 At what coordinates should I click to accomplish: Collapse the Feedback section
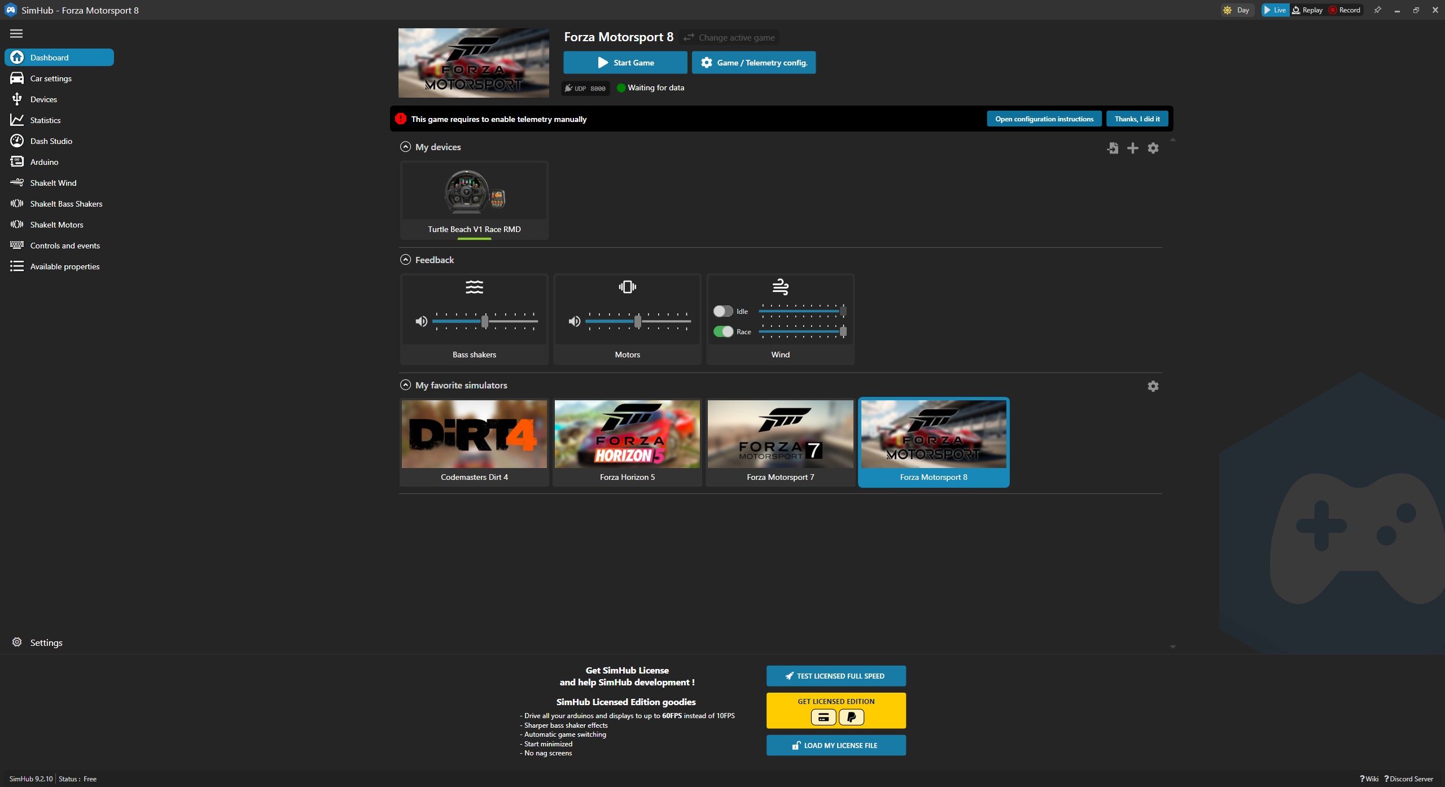point(405,260)
